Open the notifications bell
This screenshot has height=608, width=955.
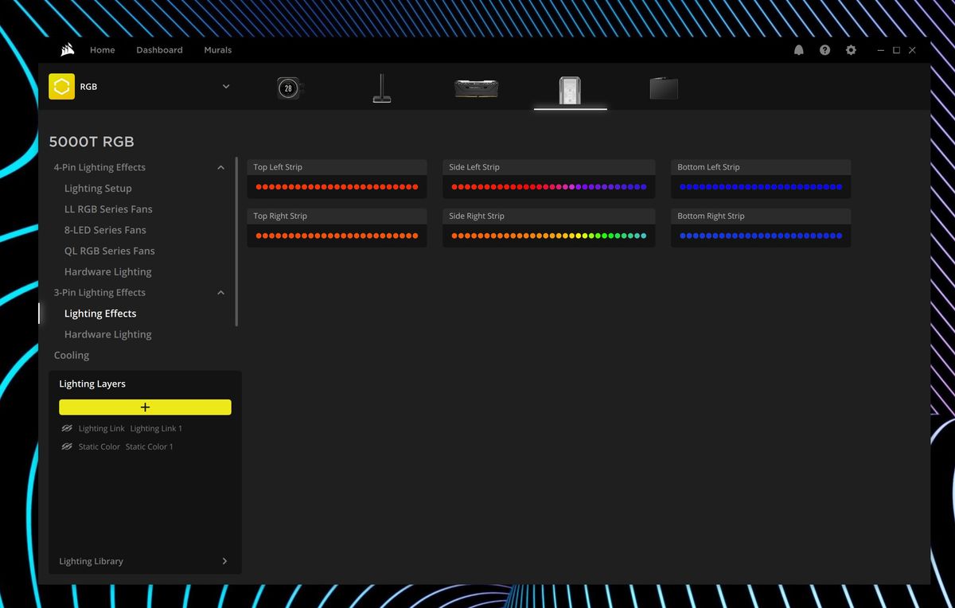[x=798, y=49]
